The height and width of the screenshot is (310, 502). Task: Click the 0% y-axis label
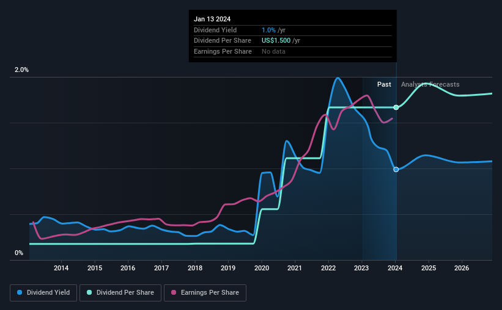(x=19, y=253)
